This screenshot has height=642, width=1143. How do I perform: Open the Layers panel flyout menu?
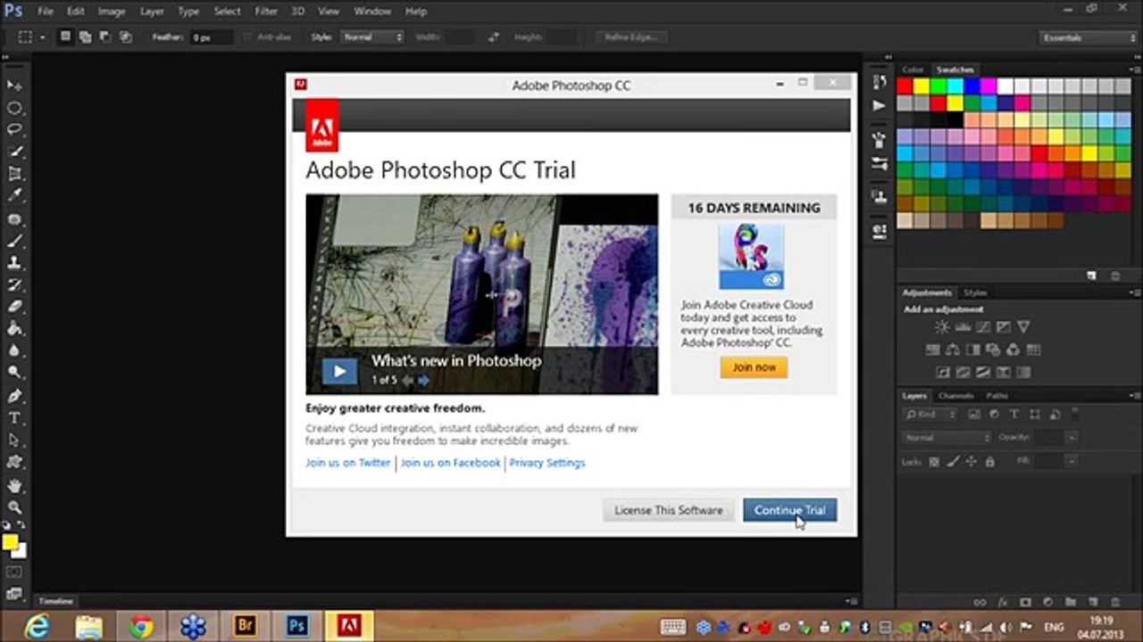click(1134, 396)
